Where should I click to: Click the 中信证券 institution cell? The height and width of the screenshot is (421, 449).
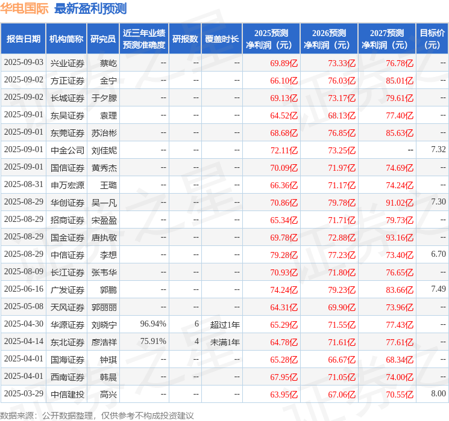click(x=68, y=255)
